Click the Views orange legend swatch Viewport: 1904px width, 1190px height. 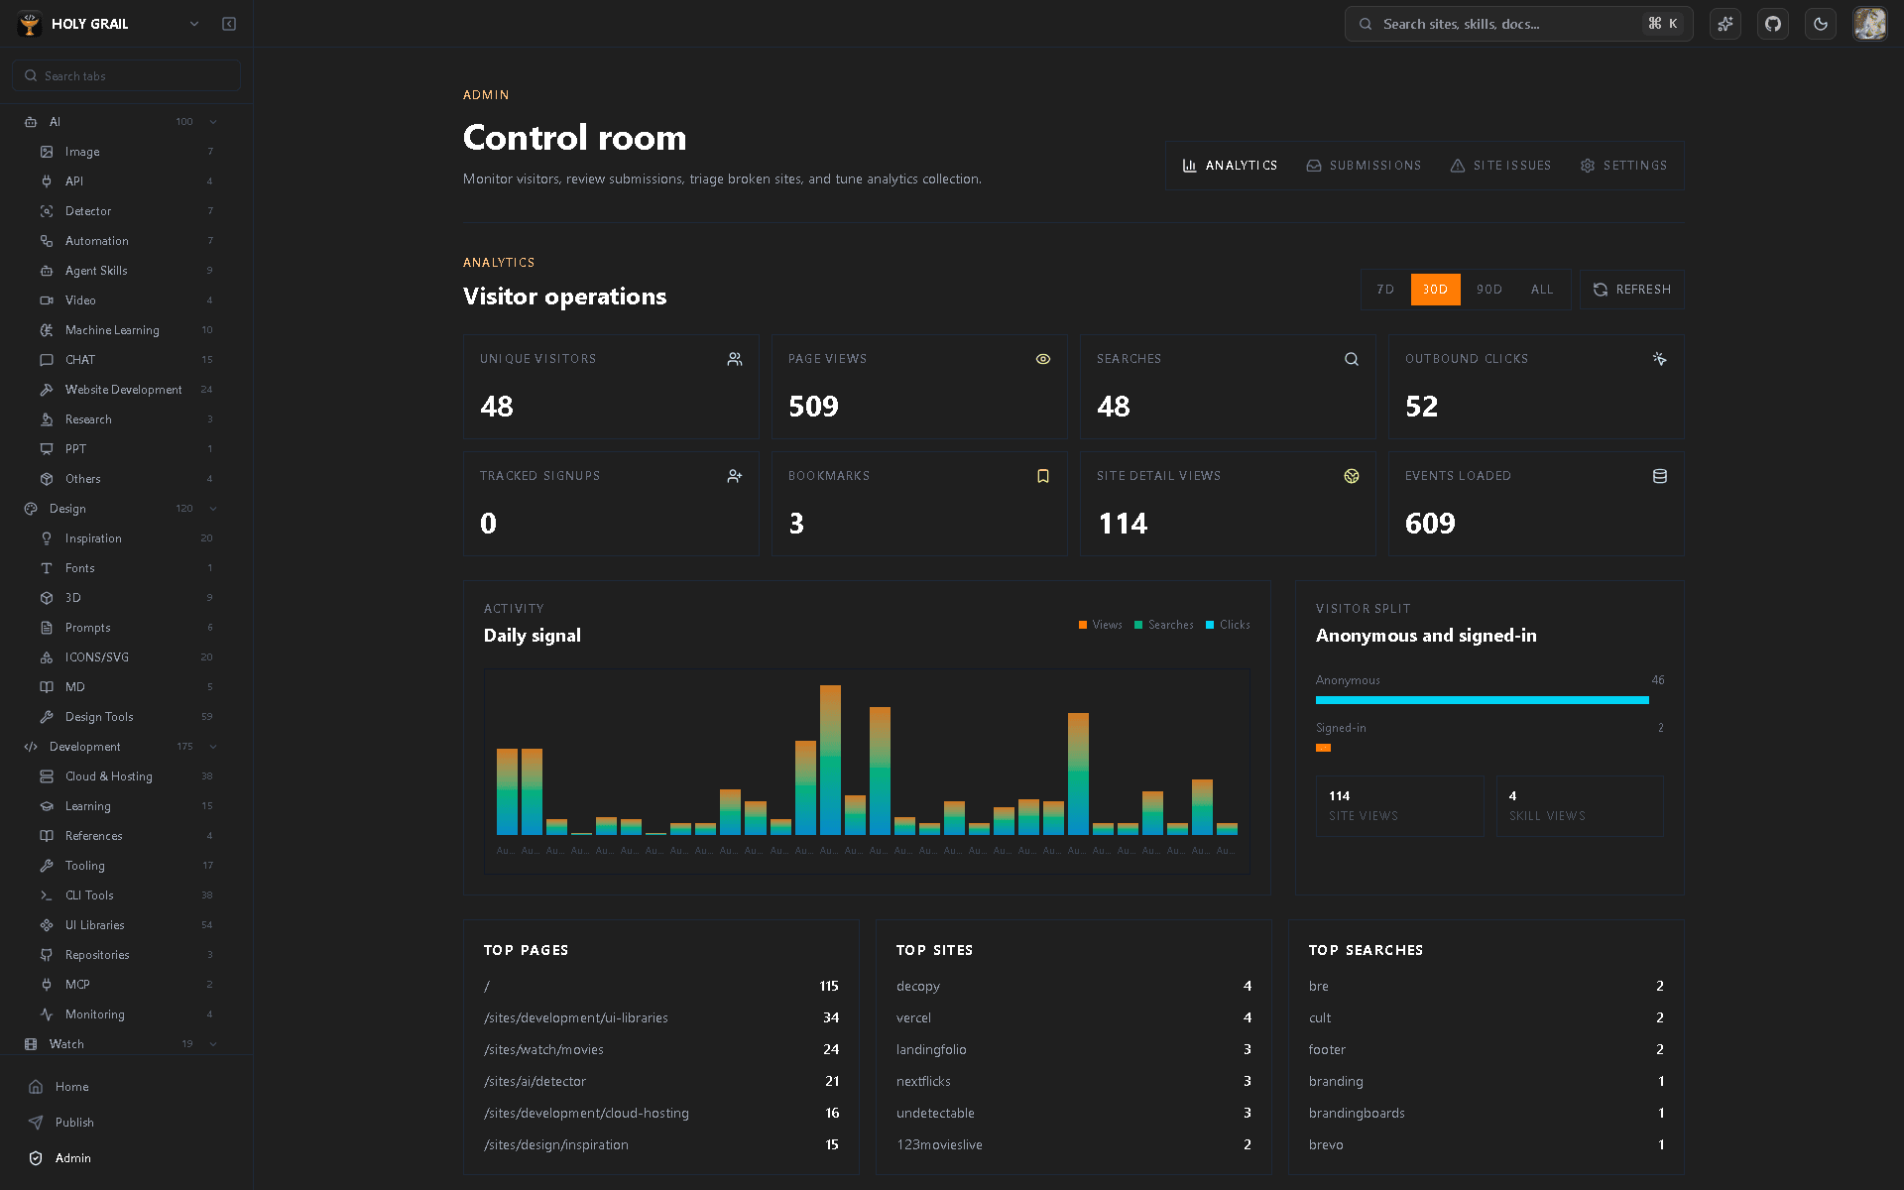1083,625
